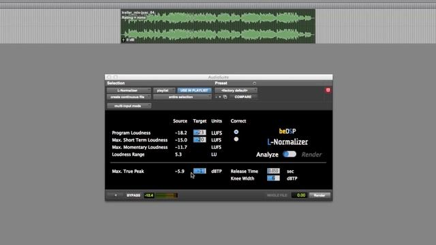436x245 pixels.
Task: Click the preview level -12.4 readout
Action: tap(149, 195)
